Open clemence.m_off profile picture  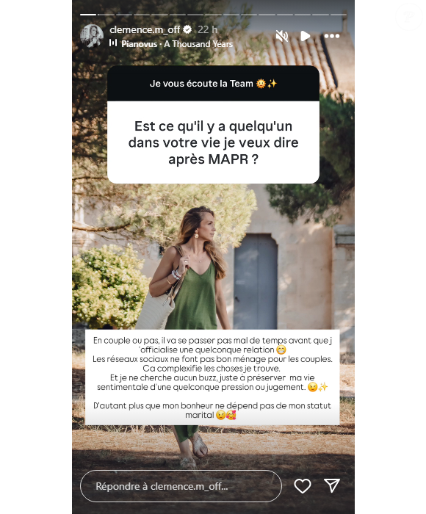[92, 36]
